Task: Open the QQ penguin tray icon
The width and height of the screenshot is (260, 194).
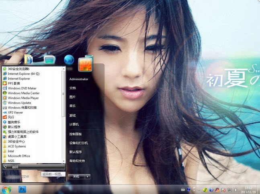Action: point(217,190)
